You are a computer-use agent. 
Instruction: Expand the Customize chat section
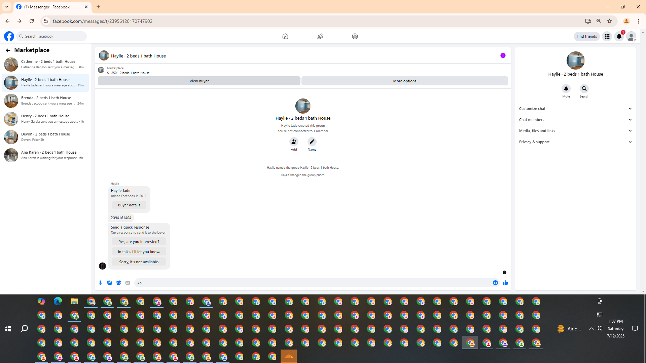[575, 109]
